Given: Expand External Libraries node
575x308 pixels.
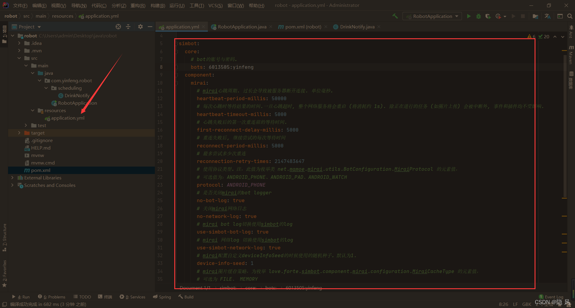Looking at the screenshot, I should [x=12, y=178].
